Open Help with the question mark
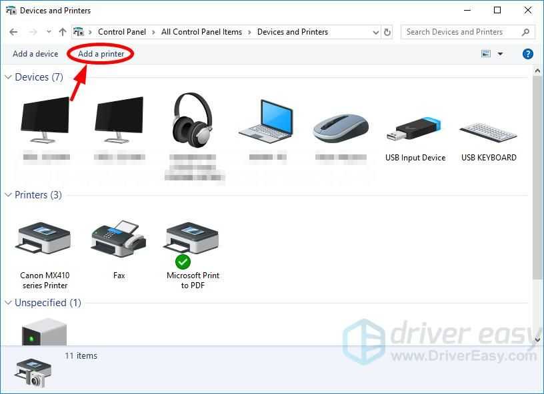This screenshot has width=544, height=394. pyautogui.click(x=528, y=54)
